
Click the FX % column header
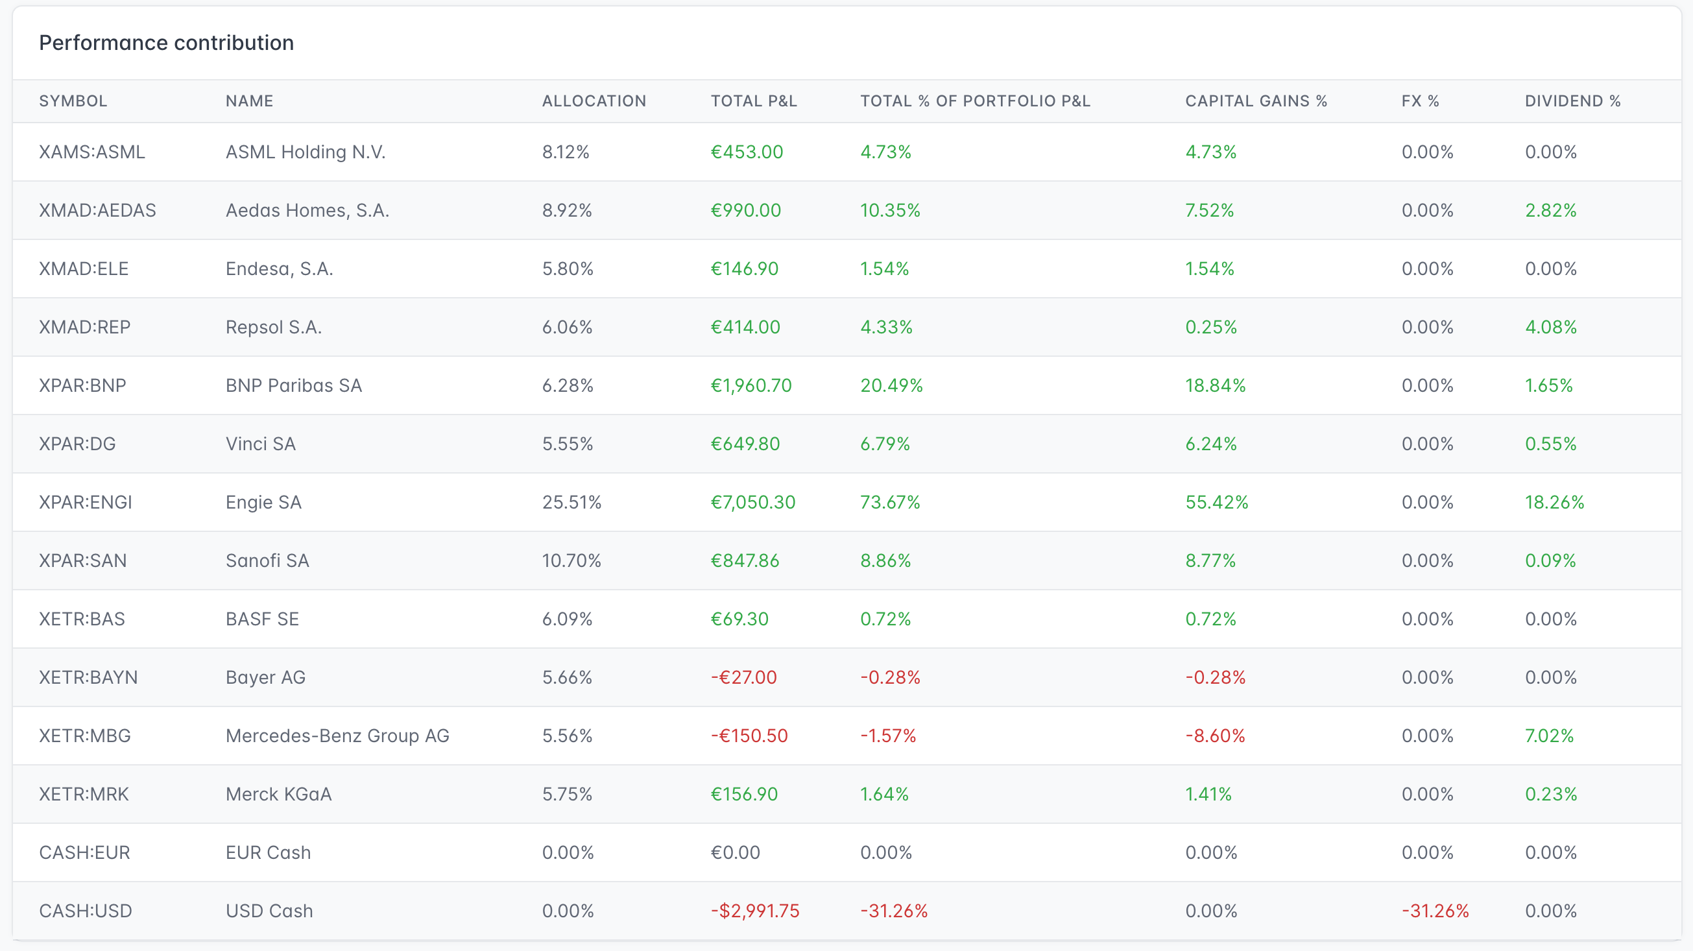pos(1421,101)
